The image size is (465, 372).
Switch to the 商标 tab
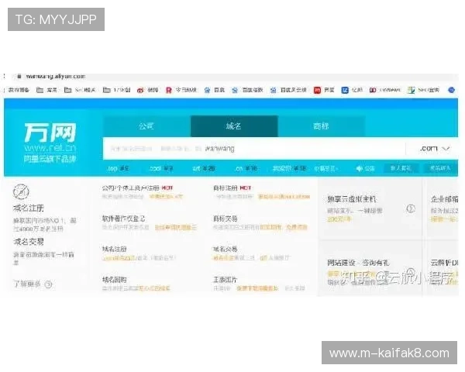(321, 126)
